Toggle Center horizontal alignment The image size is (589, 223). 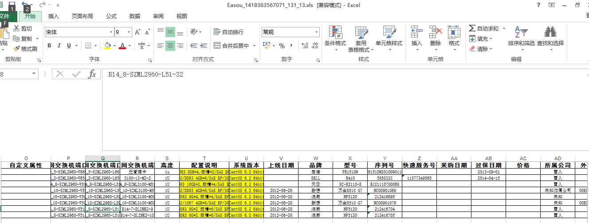pos(170,46)
